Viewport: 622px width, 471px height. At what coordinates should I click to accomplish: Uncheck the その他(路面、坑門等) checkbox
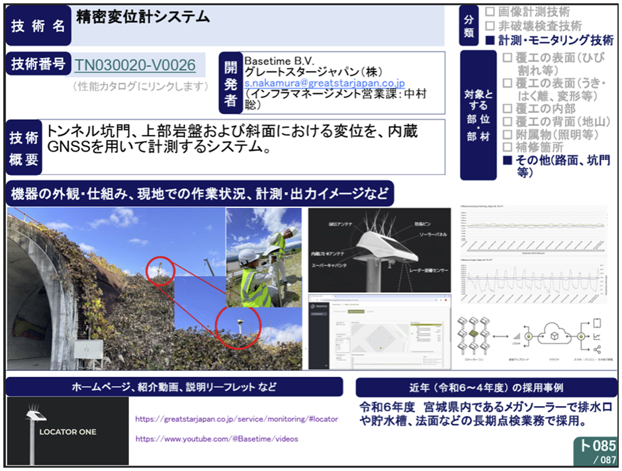[507, 160]
